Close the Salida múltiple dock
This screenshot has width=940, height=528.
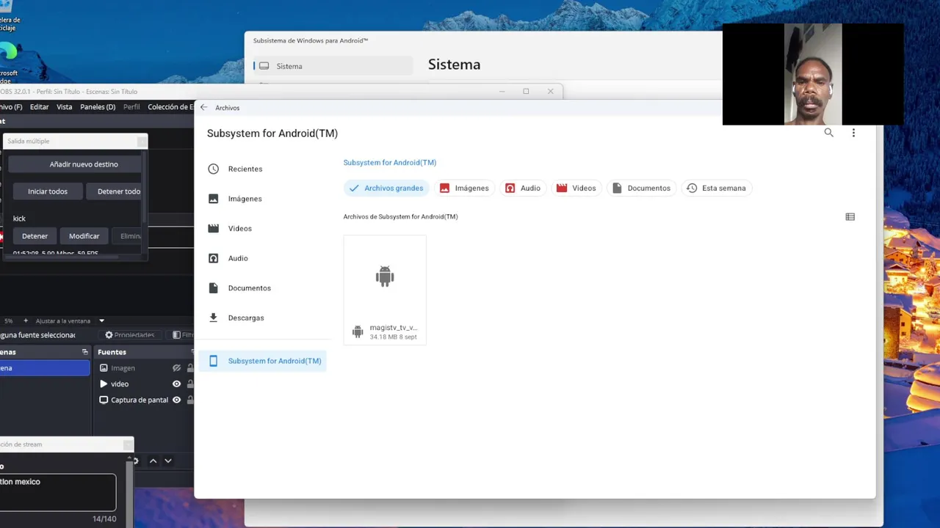(142, 141)
